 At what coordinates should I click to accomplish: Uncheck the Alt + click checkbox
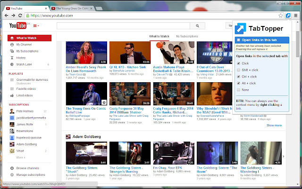[238, 83]
